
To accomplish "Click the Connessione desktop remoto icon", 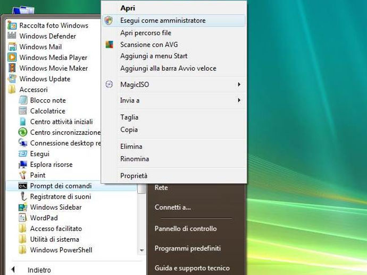I will pyautogui.click(x=23, y=143).
